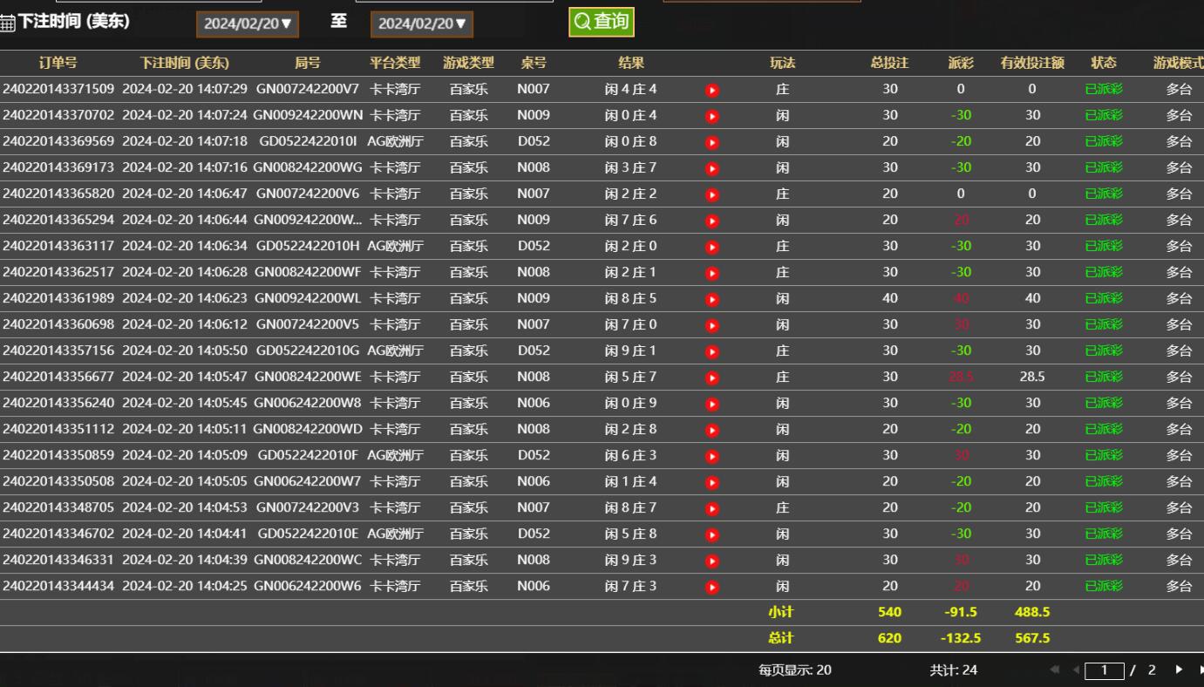This screenshot has height=687, width=1204.
Task: Click the page number input box
Action: tap(1105, 670)
